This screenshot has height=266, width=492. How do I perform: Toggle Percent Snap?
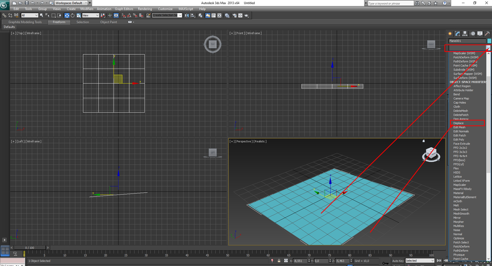pyautogui.click(x=135, y=15)
